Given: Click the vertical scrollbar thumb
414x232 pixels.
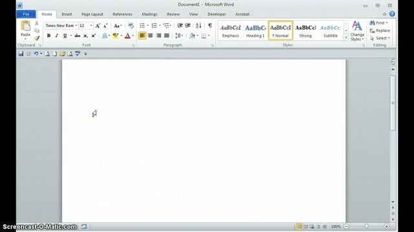Looking at the screenshot, I should pos(393,102).
